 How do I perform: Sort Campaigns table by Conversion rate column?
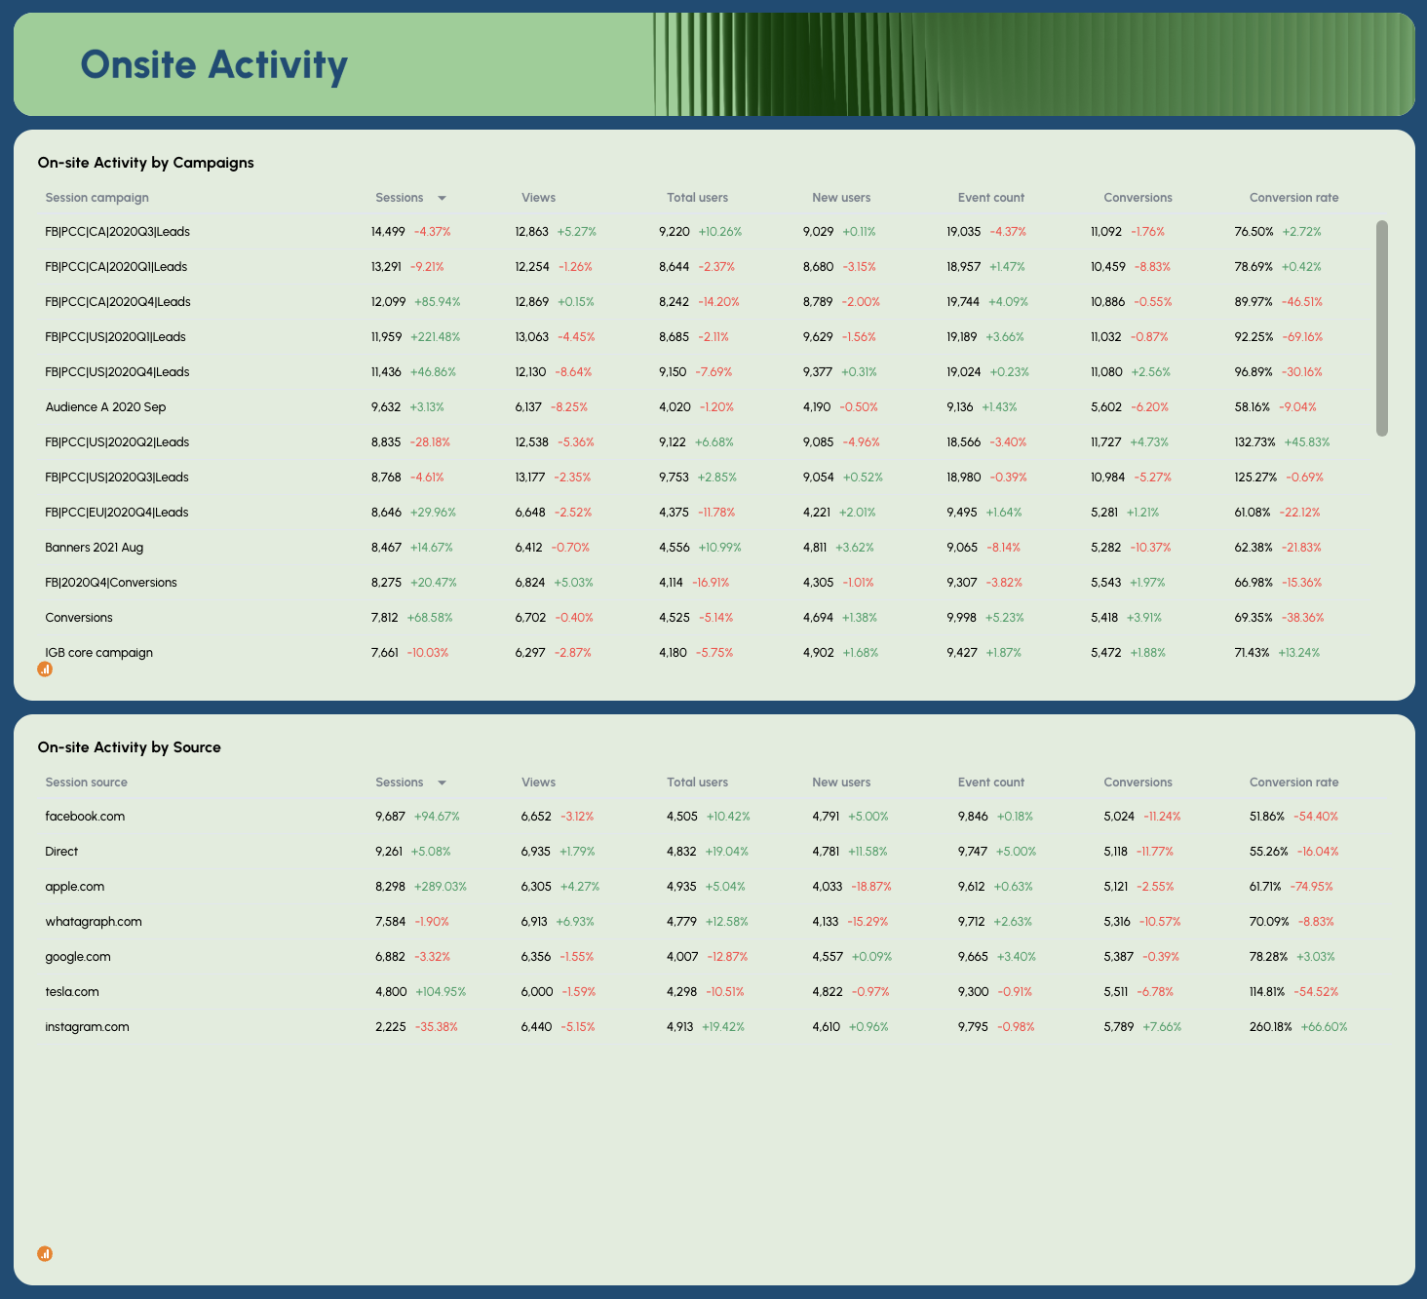[x=1293, y=197]
